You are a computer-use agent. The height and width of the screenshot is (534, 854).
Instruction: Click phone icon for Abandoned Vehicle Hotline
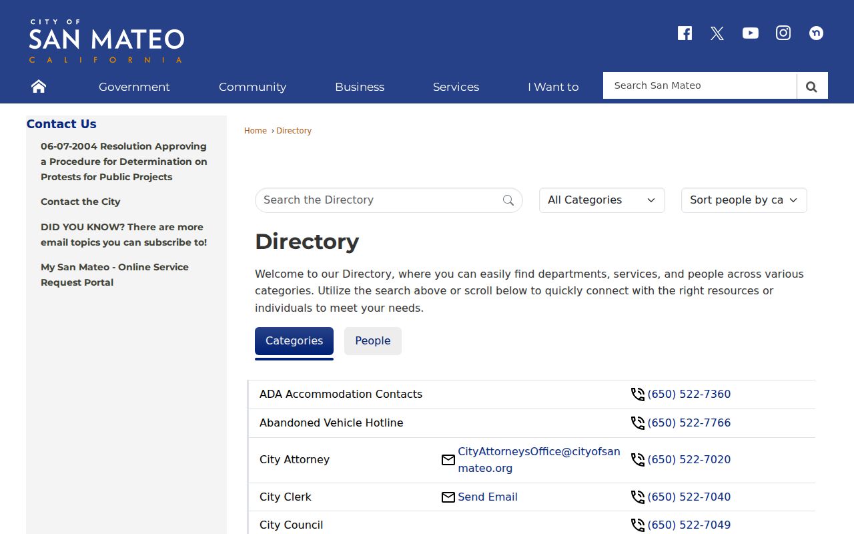point(638,423)
